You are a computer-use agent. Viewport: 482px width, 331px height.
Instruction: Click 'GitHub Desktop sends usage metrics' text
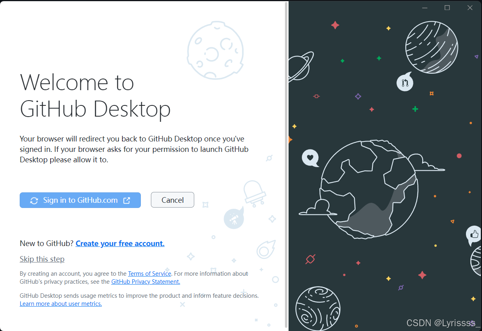pos(139,296)
